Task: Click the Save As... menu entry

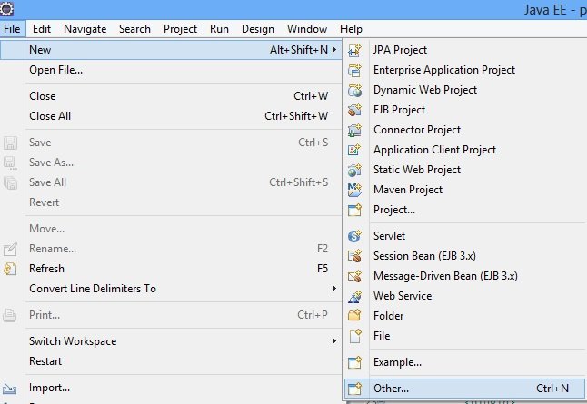Action: (171, 163)
